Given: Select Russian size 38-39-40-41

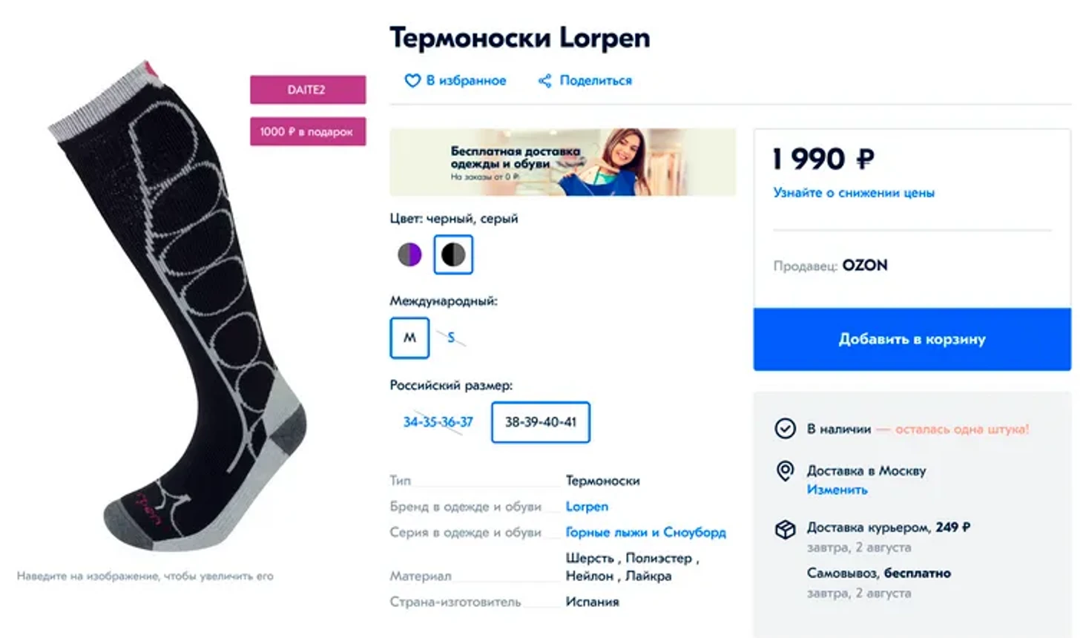Looking at the screenshot, I should pos(541,422).
